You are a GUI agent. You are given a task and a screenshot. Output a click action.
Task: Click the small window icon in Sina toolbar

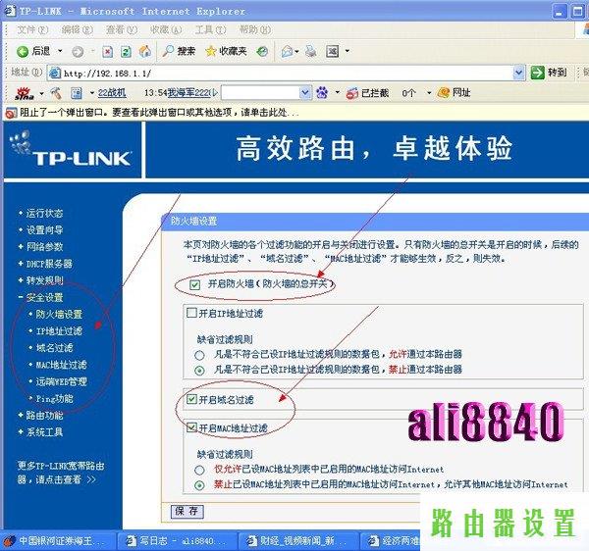click(77, 93)
